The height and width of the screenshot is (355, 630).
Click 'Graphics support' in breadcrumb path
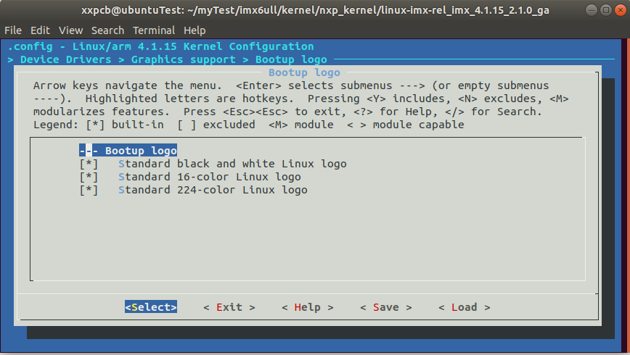click(183, 59)
